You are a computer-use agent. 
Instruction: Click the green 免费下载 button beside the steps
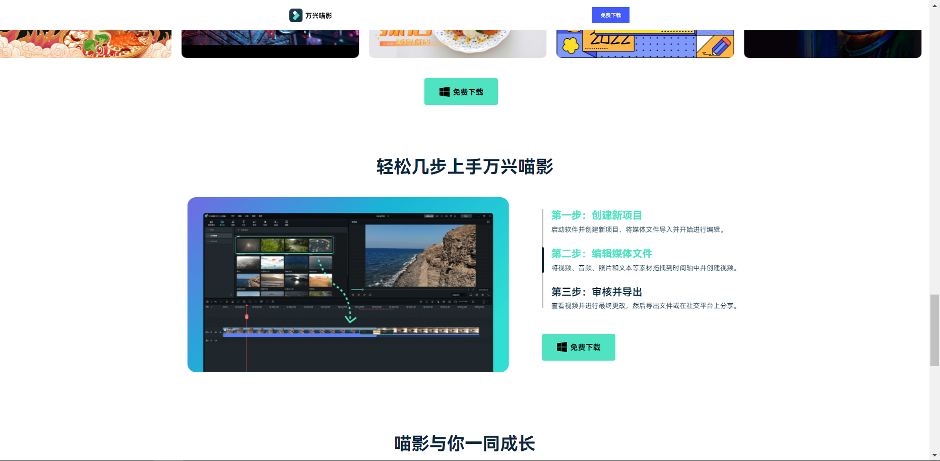(578, 347)
